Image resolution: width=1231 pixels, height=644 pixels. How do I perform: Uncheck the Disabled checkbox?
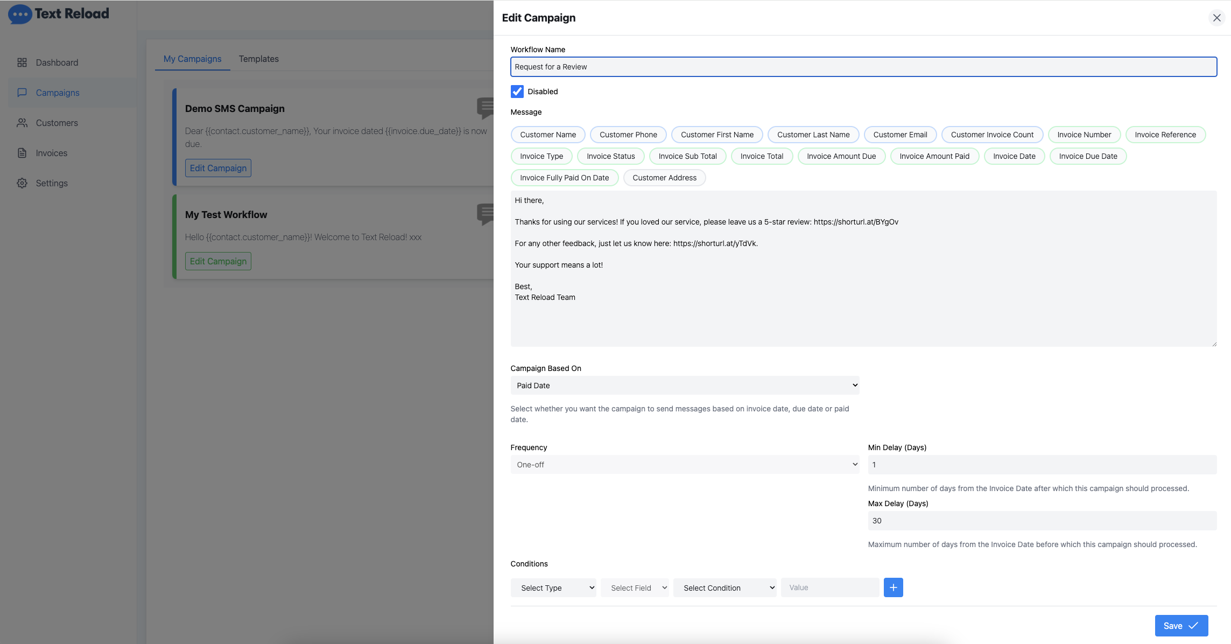pos(517,91)
